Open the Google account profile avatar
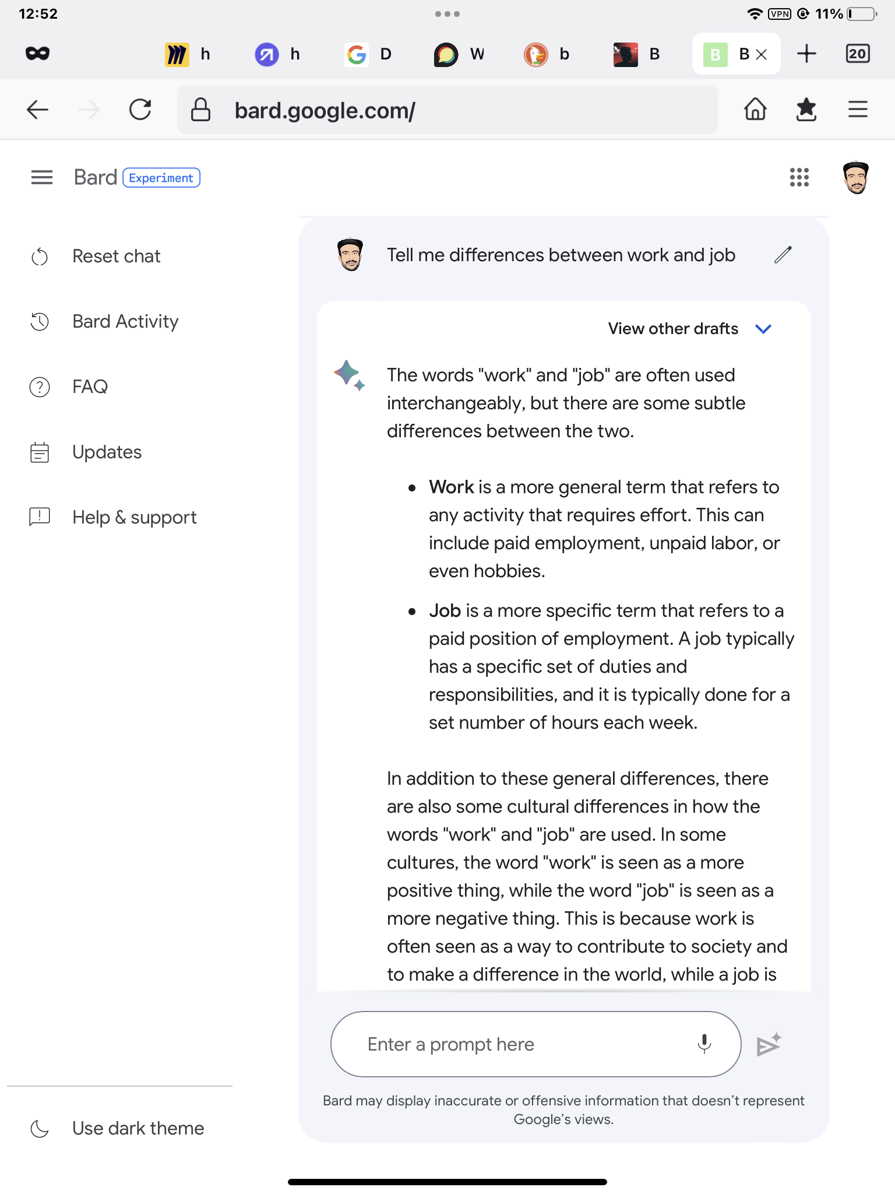This screenshot has width=895, height=1194. tap(855, 177)
